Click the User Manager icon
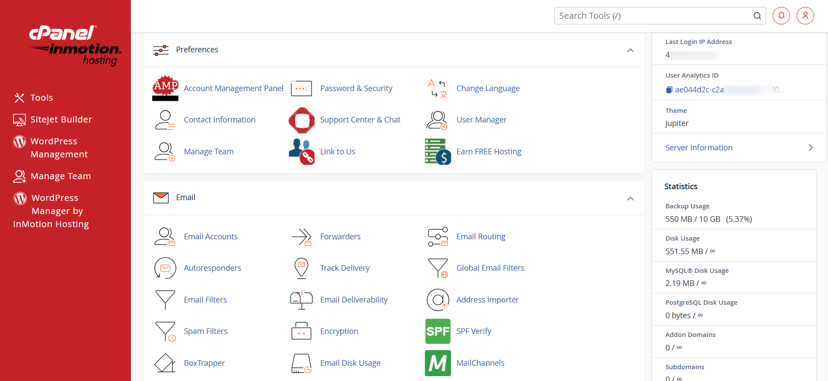Viewport: 828px width, 381px height. pos(438,120)
